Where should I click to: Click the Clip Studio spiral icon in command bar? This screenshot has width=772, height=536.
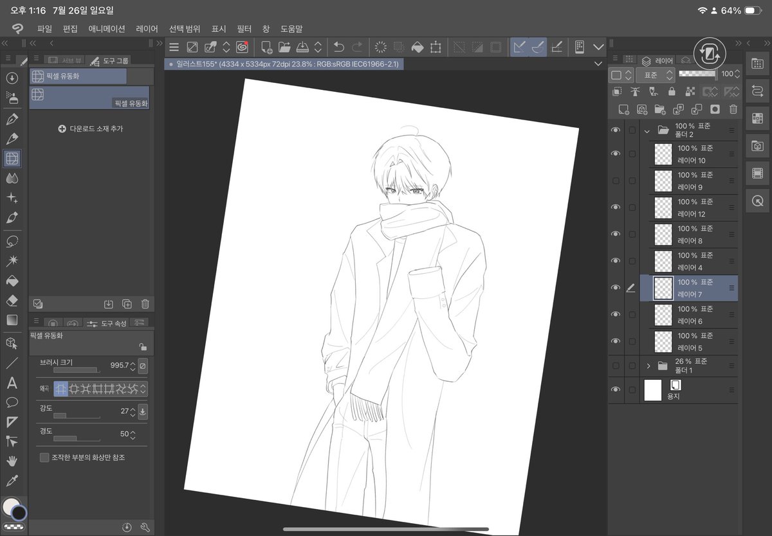coord(243,47)
